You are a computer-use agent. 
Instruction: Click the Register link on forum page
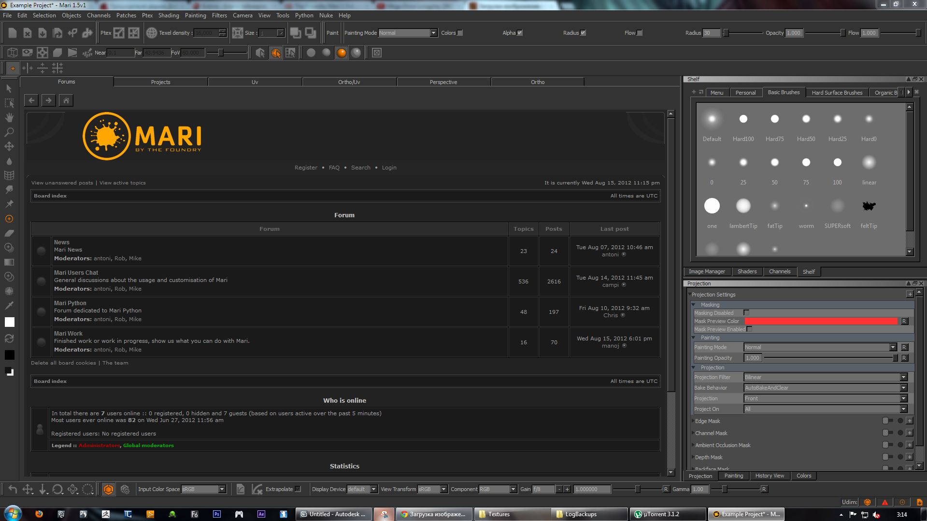coord(306,168)
